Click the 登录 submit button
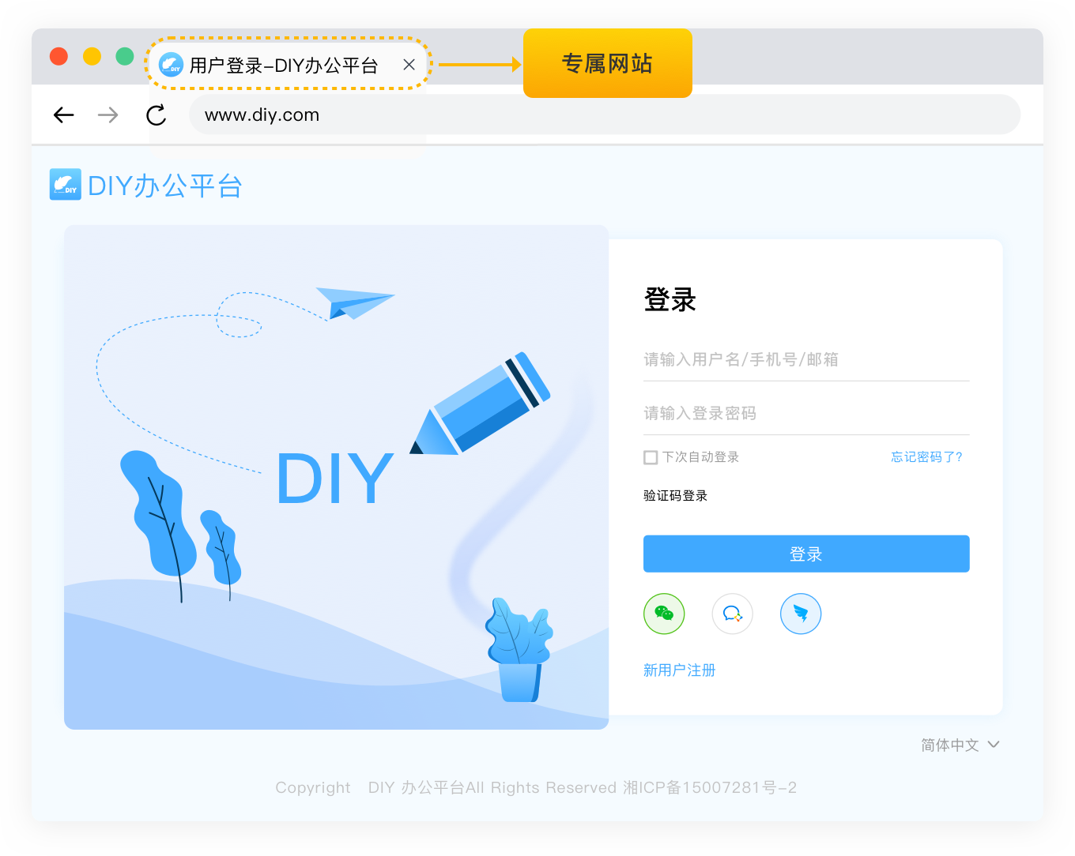This screenshot has height=856, width=1075. click(x=806, y=554)
